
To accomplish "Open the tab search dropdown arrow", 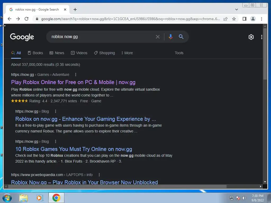I will pos(236,10).
